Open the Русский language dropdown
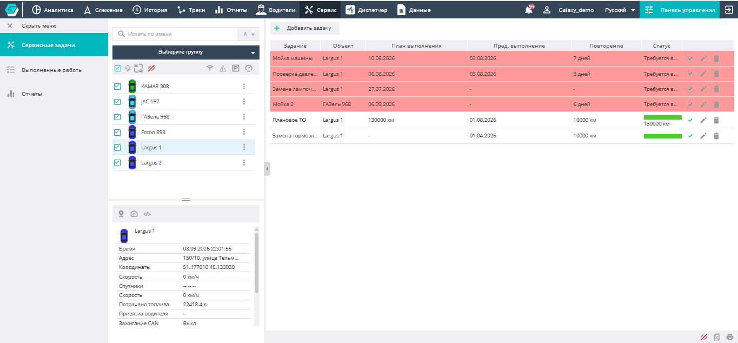738x343 pixels. pyautogui.click(x=620, y=10)
